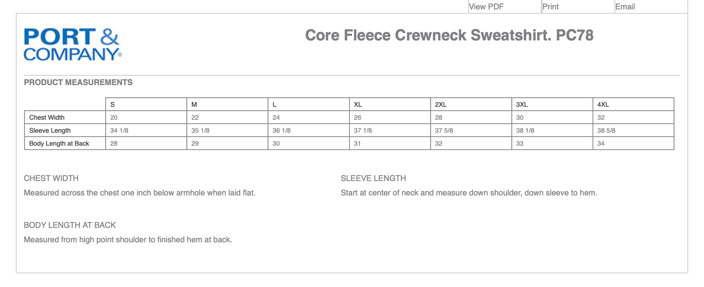The height and width of the screenshot is (287, 704).
Task: Click the PRODUCT MEASUREMENTS heading
Action: click(78, 82)
